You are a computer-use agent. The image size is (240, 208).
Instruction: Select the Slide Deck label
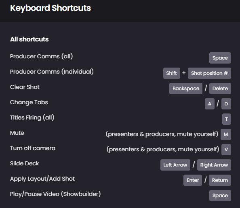click(25, 163)
